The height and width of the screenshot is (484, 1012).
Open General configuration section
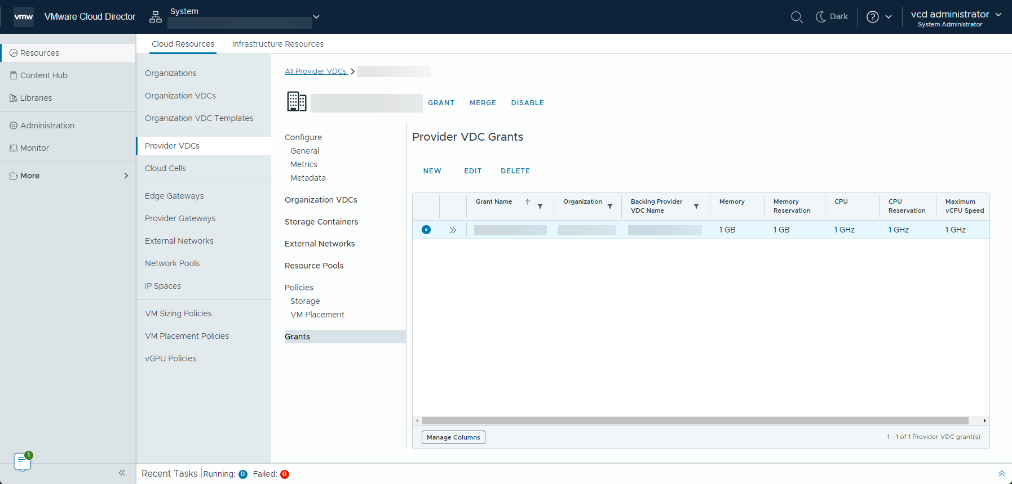tap(305, 151)
